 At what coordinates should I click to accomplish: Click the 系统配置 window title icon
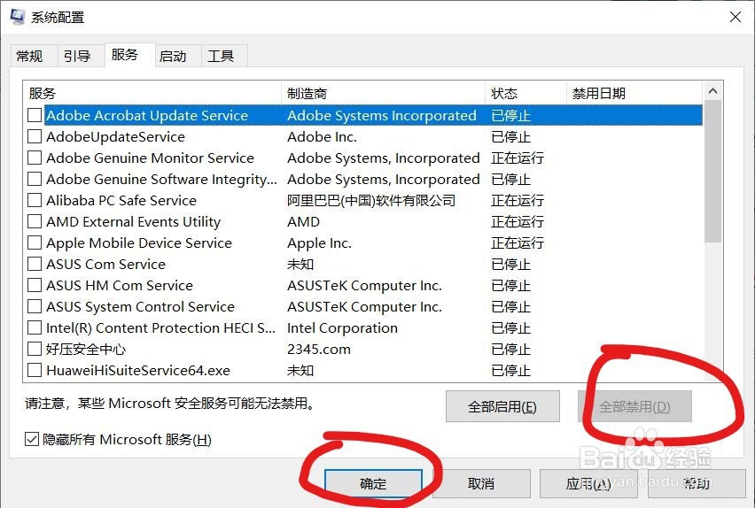tap(18, 17)
